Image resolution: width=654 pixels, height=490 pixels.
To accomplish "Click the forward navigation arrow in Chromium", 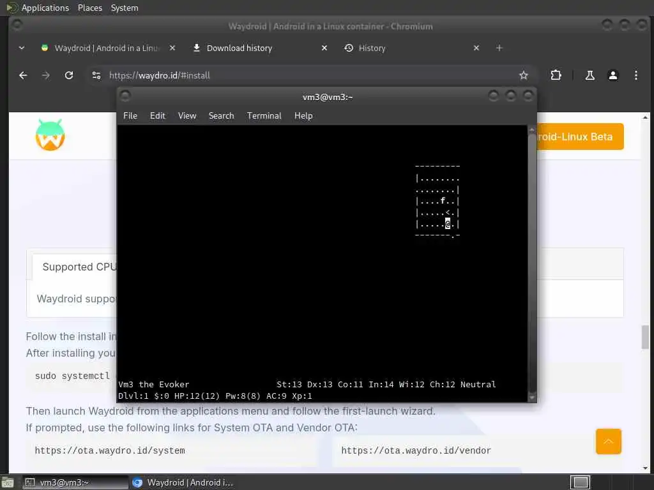I will tap(46, 75).
